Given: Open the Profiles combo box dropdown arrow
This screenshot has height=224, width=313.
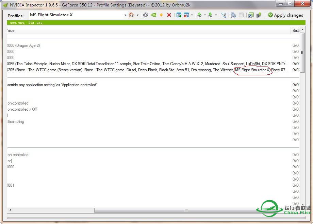Looking at the screenshot, I should pos(125,15).
